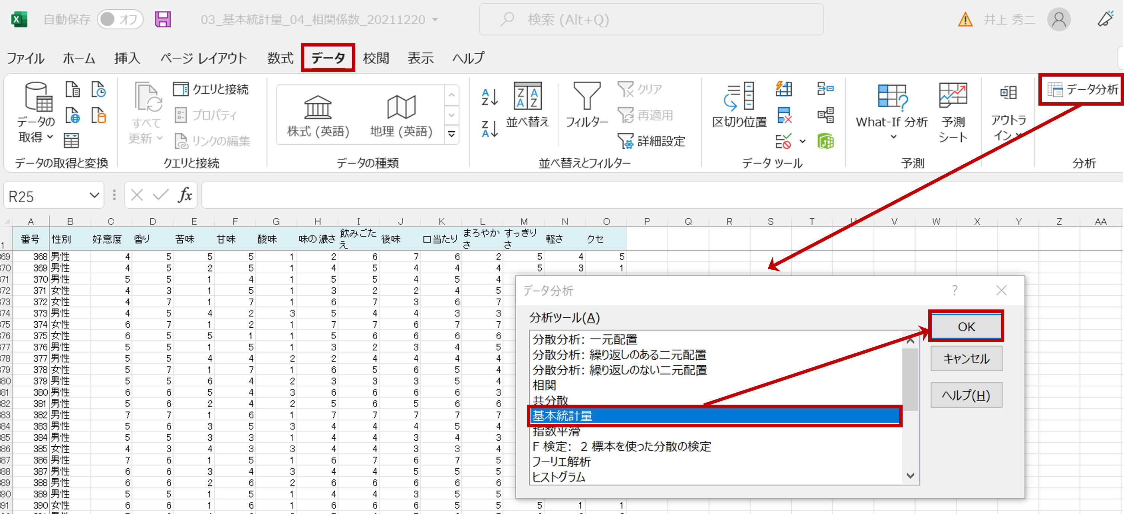Screen dimensions: 1124x514
Task: Expand the データの種類 gallery more arrow
Action: pos(452,134)
